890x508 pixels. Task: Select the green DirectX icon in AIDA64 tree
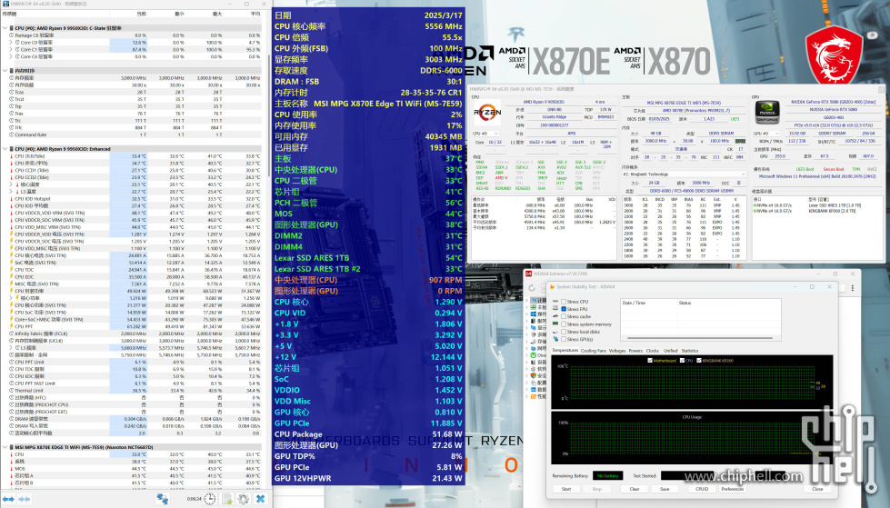534,355
